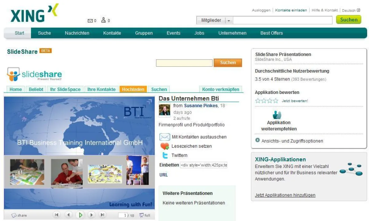The height and width of the screenshot is (221, 369).
Task: Click the Jetzt bewerten link
Action: (294, 100)
